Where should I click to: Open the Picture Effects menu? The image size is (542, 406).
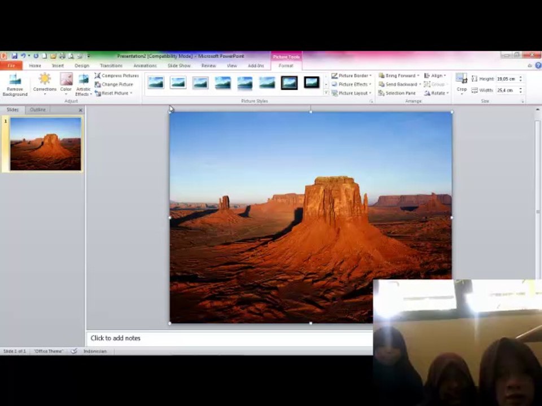(352, 84)
